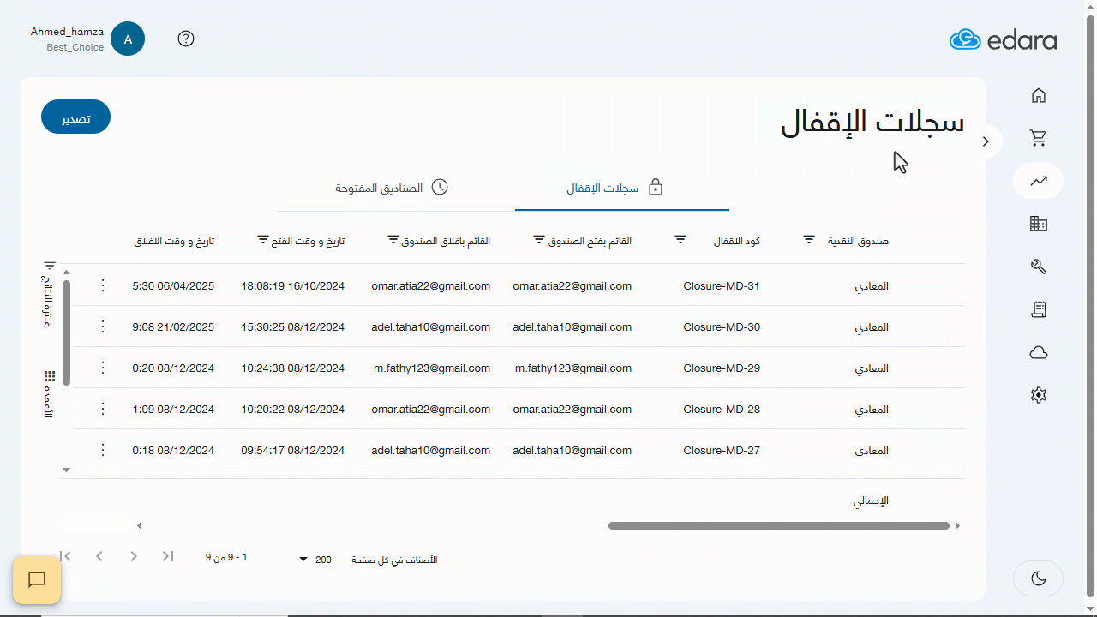The width and height of the screenshot is (1097, 617).
Task: Open the wrench tools sidebar icon
Action: (x=1038, y=267)
